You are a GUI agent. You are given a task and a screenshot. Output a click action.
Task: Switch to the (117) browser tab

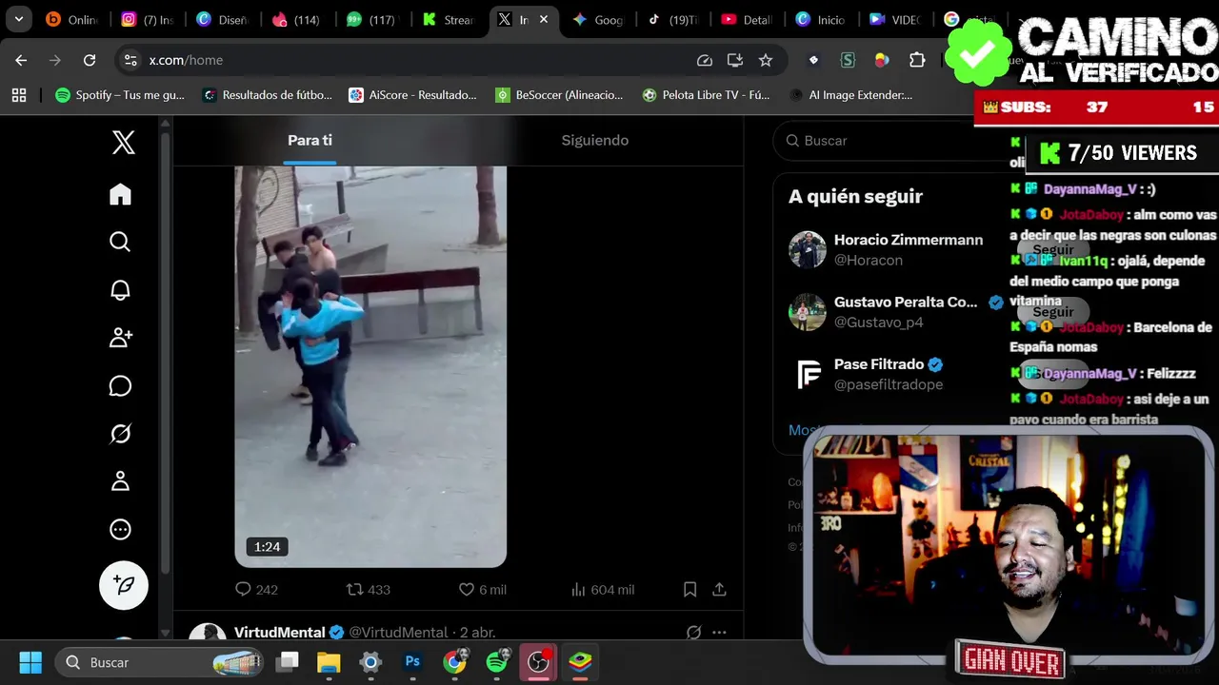click(370, 20)
